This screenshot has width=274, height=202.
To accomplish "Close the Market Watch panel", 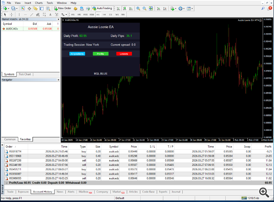I will [x=58, y=19].
